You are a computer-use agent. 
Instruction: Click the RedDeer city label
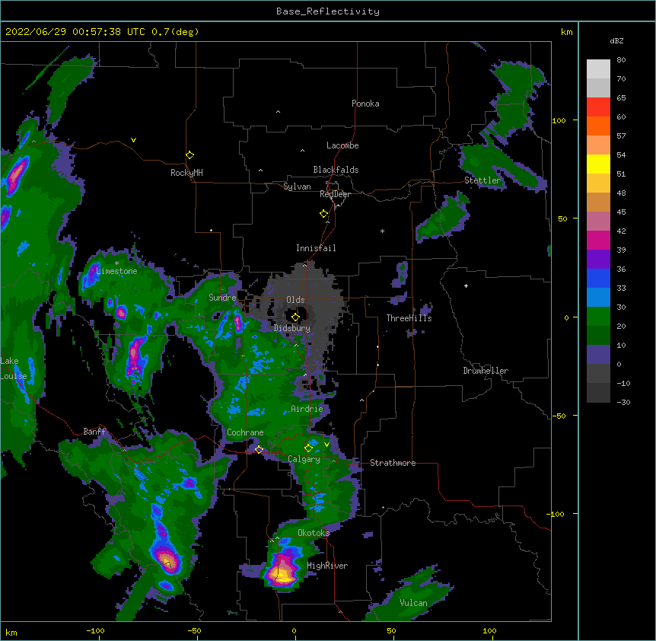335,194
